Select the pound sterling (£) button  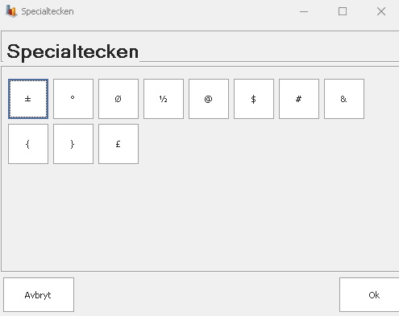coord(118,144)
